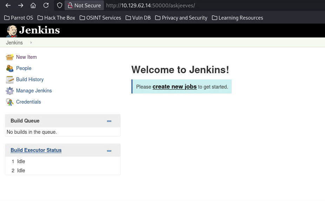Open the Build Executor Status link
This screenshot has height=202, width=325.
[x=36, y=150]
